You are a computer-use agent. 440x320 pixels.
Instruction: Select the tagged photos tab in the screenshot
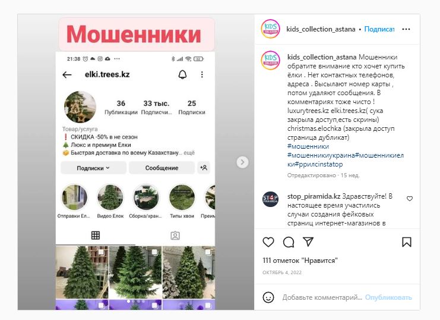pos(175,236)
